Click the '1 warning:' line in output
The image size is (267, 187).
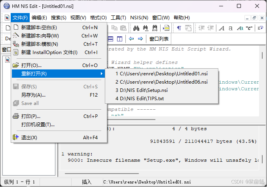(x=77, y=154)
